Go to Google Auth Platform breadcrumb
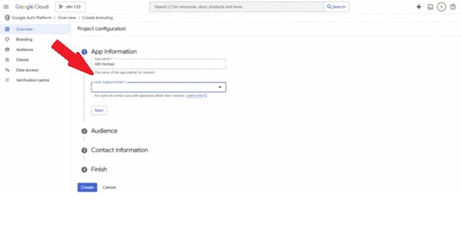Viewport: 462px width, 242px height. (32, 18)
